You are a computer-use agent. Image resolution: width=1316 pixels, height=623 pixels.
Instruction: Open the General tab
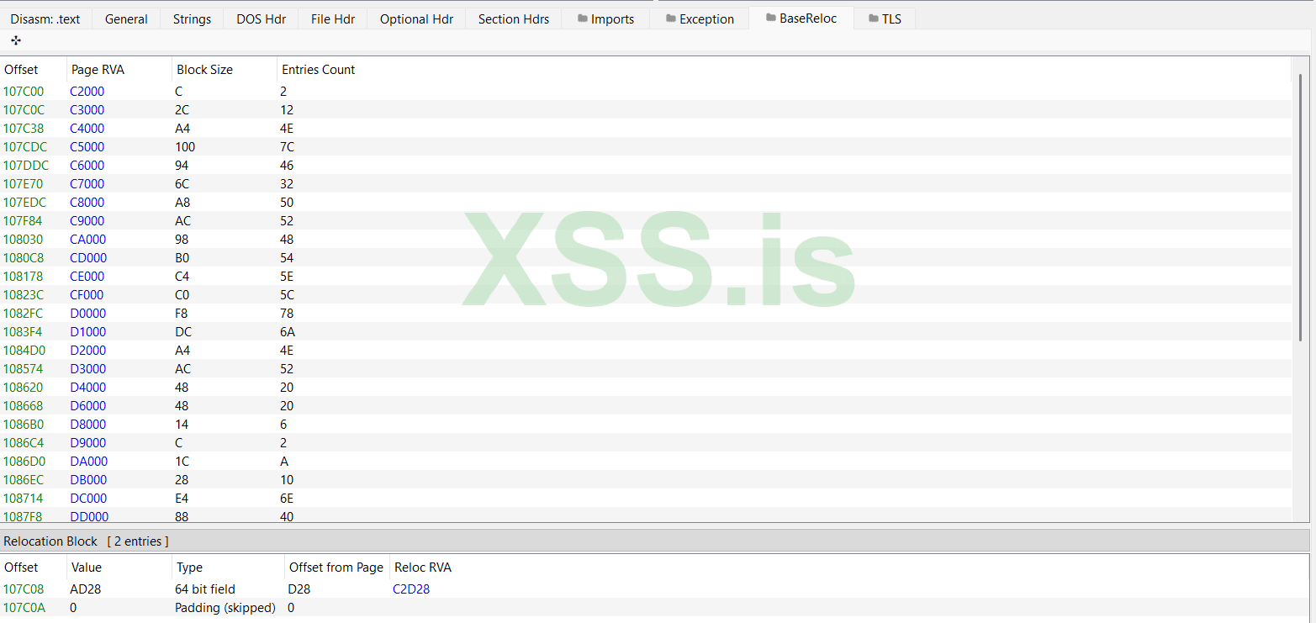click(126, 18)
